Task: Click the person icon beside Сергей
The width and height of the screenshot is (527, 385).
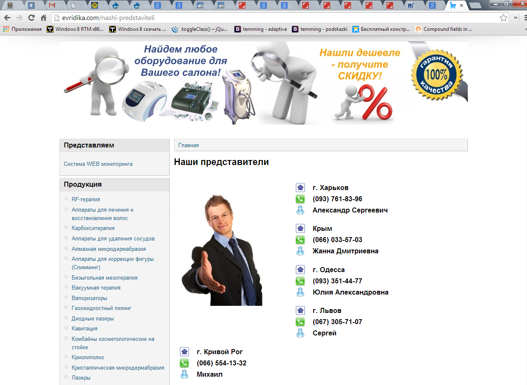Action: [x=300, y=333]
